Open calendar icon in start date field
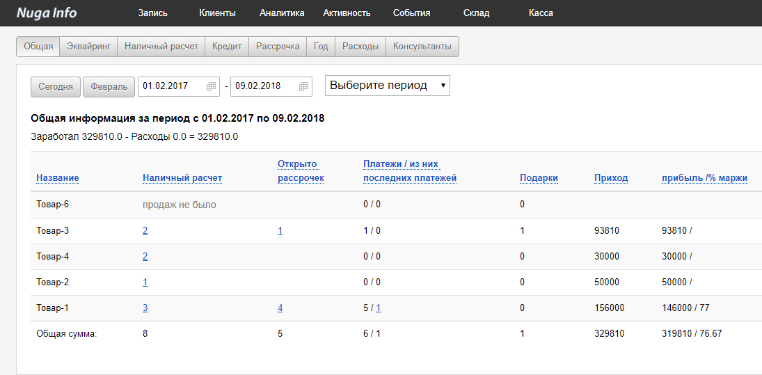 pyautogui.click(x=211, y=86)
